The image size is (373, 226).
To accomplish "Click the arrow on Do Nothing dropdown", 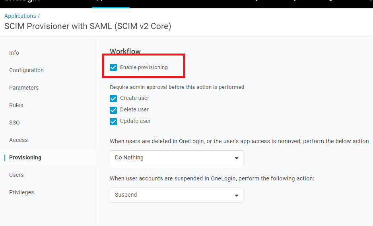I will tap(237, 158).
